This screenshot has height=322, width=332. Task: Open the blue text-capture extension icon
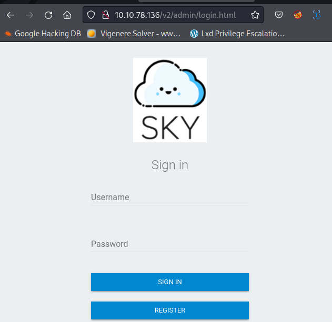point(317,15)
